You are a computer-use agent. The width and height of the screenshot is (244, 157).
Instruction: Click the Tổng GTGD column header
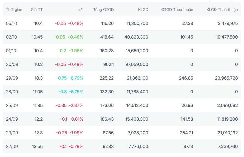point(103,10)
